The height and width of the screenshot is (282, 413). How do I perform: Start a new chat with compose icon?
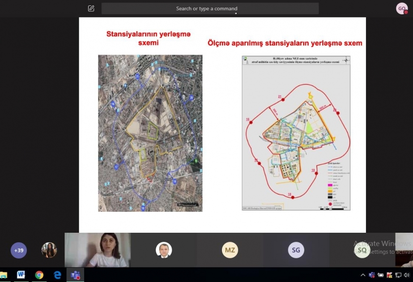tap(91, 9)
